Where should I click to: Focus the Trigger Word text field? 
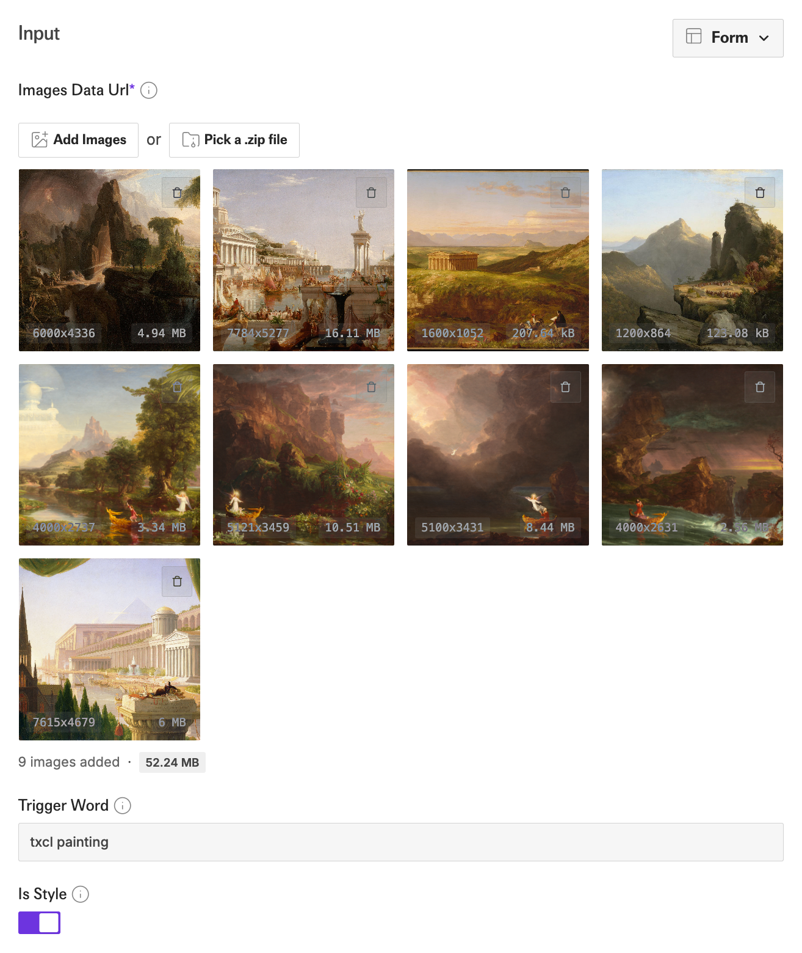tap(400, 842)
